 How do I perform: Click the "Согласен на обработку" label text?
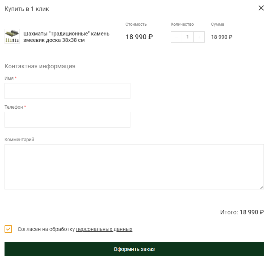pos(46,229)
